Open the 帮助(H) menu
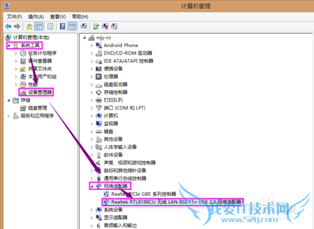Image resolution: width=314 pixels, height=229 pixels. click(80, 17)
